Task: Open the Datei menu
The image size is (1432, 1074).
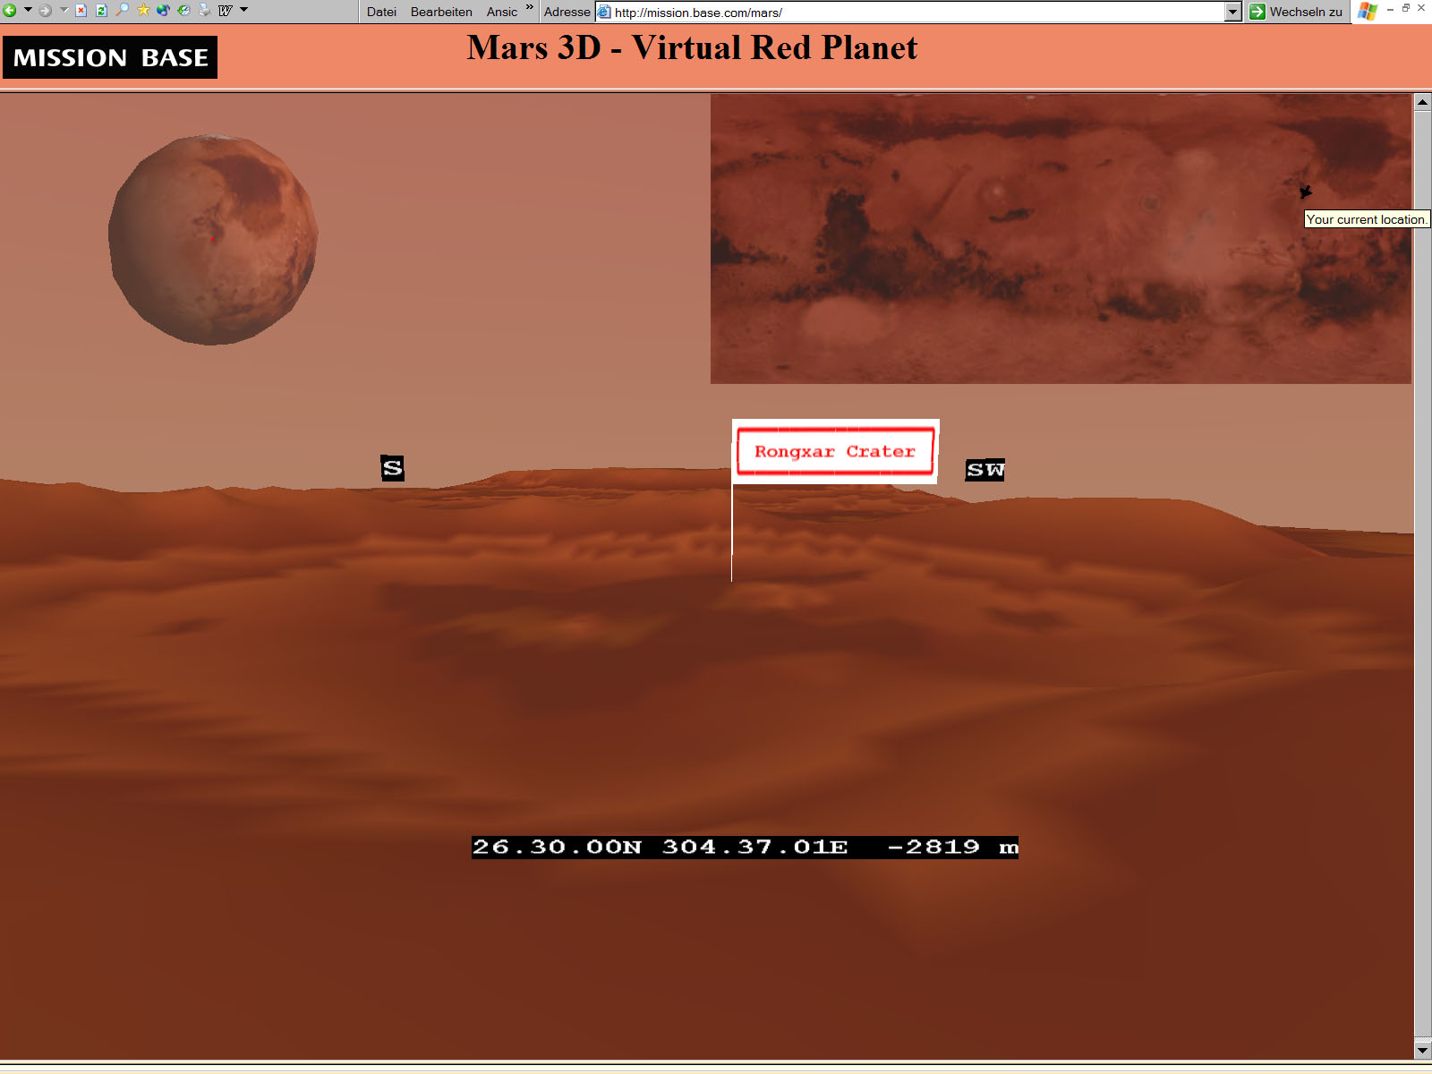Action: pyautogui.click(x=381, y=12)
